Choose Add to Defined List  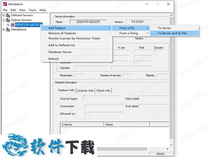[x=77, y=45]
